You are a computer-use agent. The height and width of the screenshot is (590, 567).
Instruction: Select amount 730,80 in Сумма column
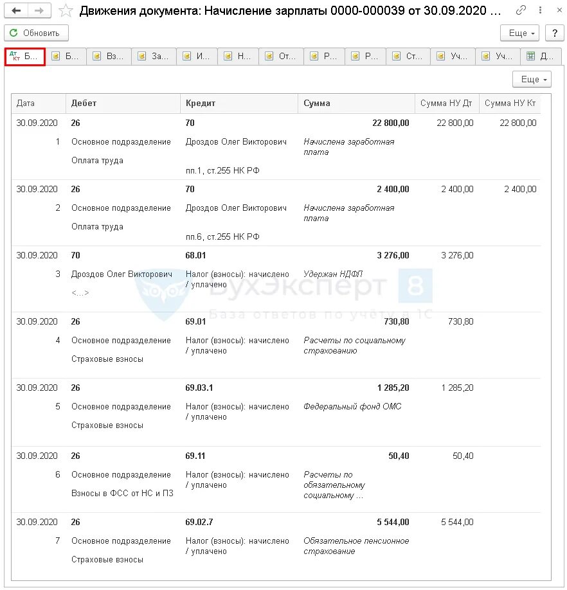397,322
